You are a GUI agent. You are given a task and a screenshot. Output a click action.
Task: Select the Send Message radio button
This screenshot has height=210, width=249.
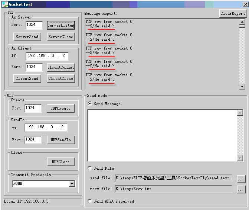point(90,104)
